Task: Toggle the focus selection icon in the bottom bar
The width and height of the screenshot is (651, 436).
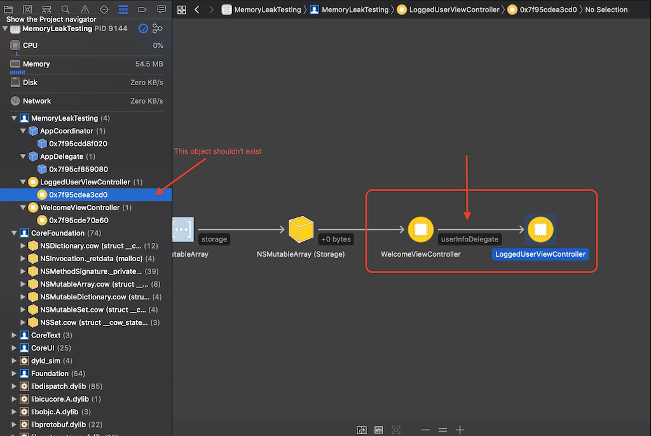Action: (395, 430)
